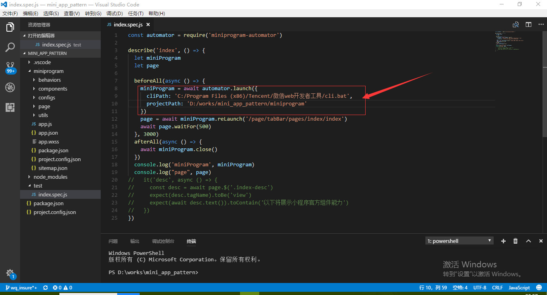Image resolution: width=547 pixels, height=295 pixels.
Task: Split the editor using the split icon
Action: pyautogui.click(x=529, y=24)
